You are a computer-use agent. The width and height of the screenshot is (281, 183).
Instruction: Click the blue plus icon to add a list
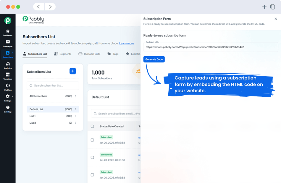(72, 71)
